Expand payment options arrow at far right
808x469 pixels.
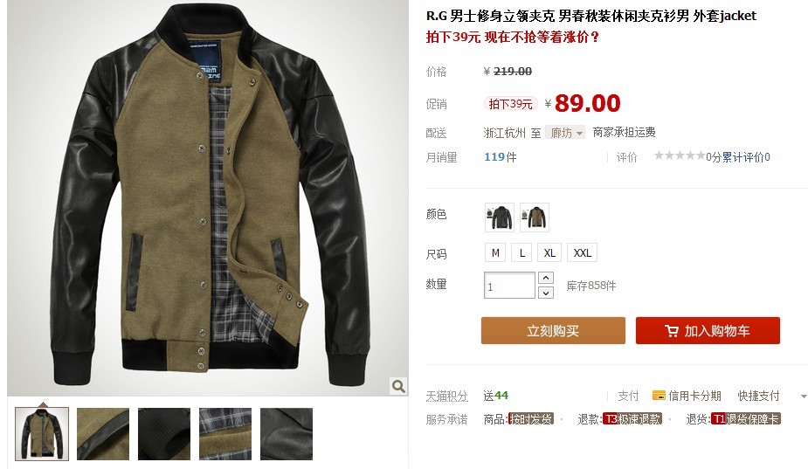[804, 397]
